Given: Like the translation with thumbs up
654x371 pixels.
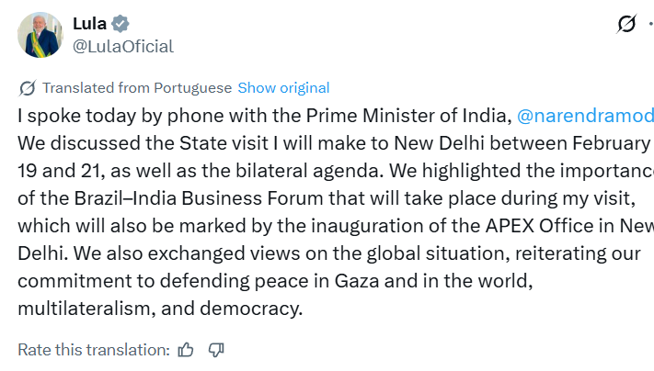Looking at the screenshot, I should (187, 349).
